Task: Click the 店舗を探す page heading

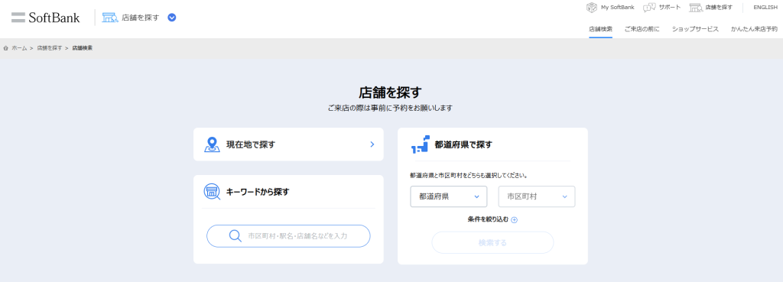Action: pyautogui.click(x=391, y=92)
